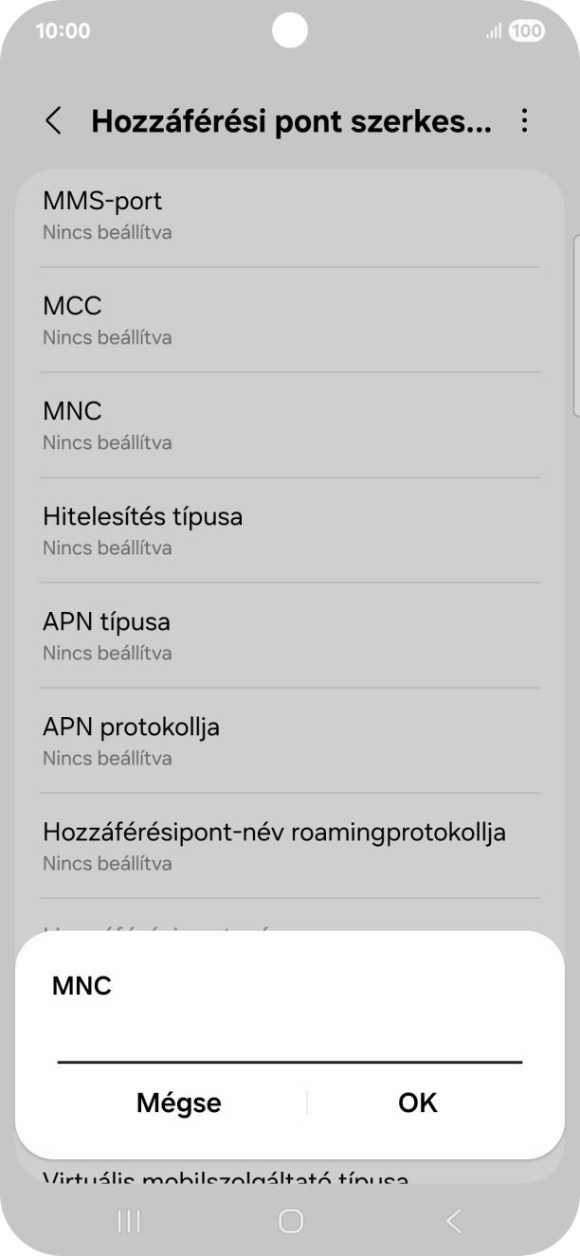The height and width of the screenshot is (1256, 580).
Task: Open the MMS-port setting
Action: (x=290, y=214)
